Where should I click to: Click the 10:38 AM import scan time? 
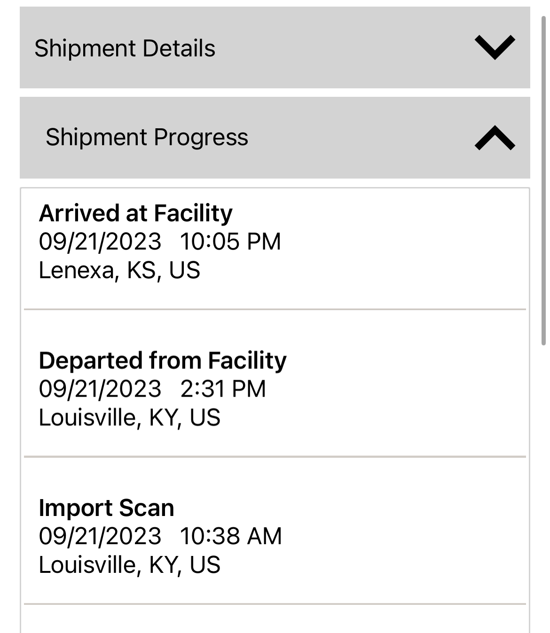(231, 536)
